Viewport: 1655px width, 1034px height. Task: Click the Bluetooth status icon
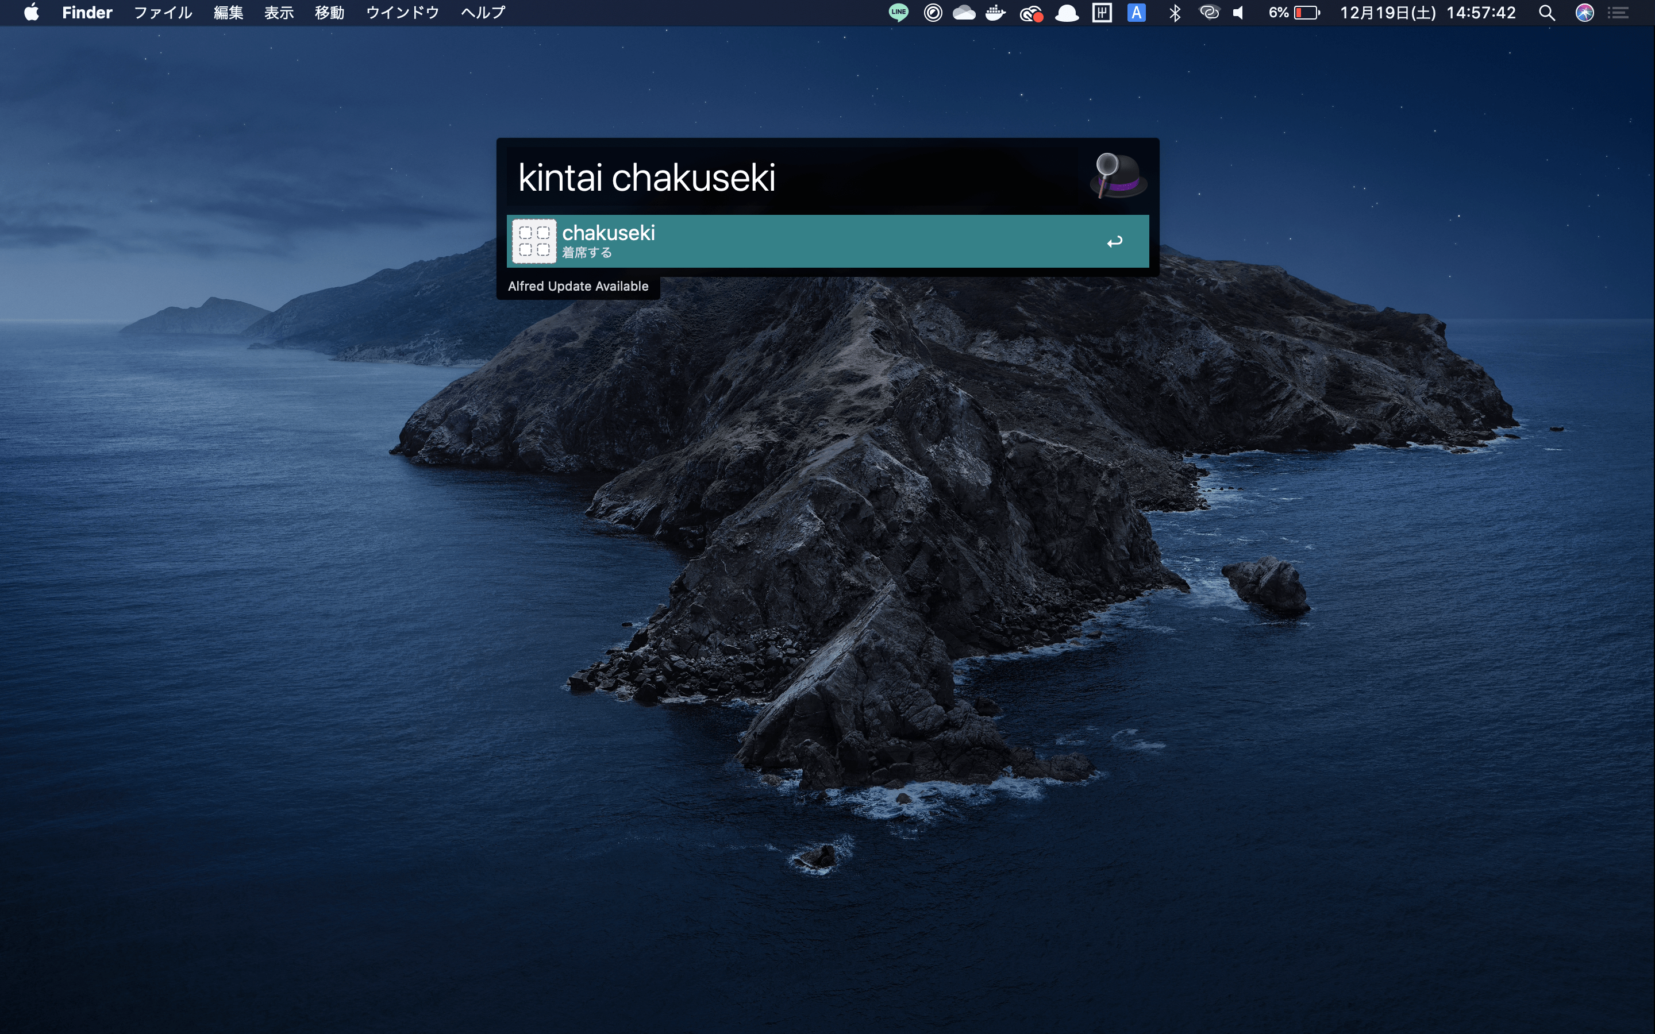(1175, 12)
